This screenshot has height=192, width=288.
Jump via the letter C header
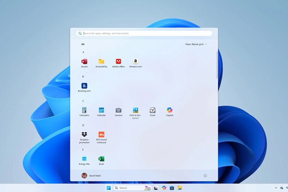point(83,101)
